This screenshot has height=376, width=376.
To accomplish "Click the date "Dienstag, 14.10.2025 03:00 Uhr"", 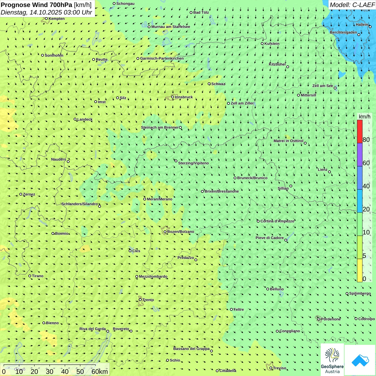I will (46, 12).
